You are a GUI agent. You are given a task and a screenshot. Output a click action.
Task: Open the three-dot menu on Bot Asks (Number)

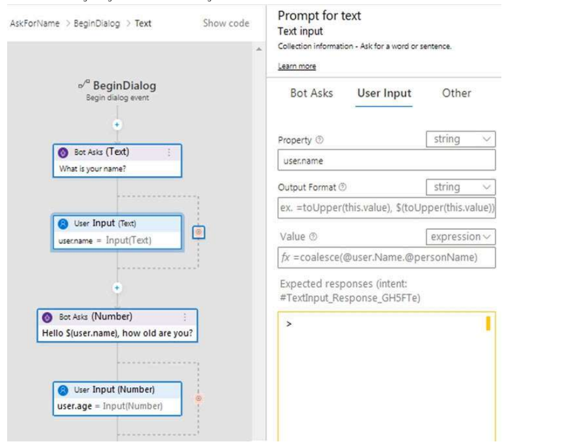pyautogui.click(x=184, y=317)
